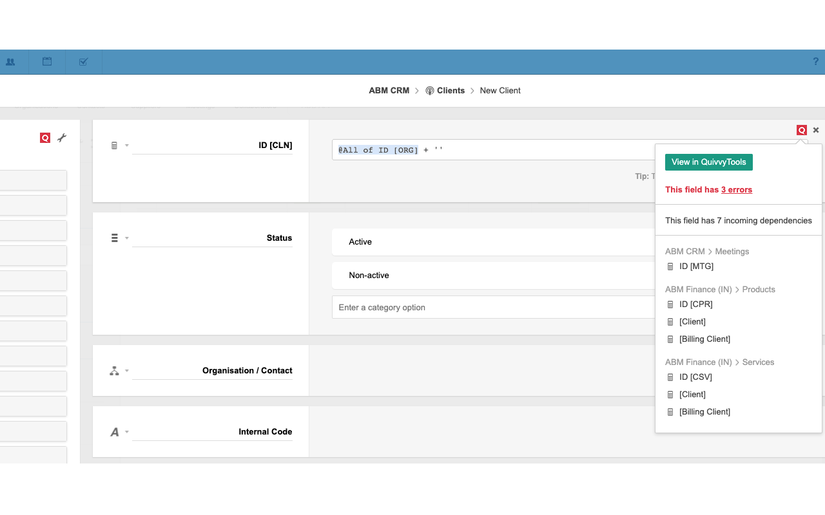Viewport: 825px width, 515px height.
Task: Open [Billing Client] dependency under Products
Action: pos(704,339)
